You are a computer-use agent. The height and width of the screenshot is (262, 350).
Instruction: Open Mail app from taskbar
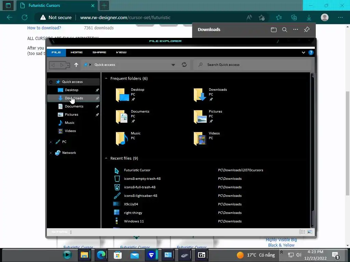(135, 255)
